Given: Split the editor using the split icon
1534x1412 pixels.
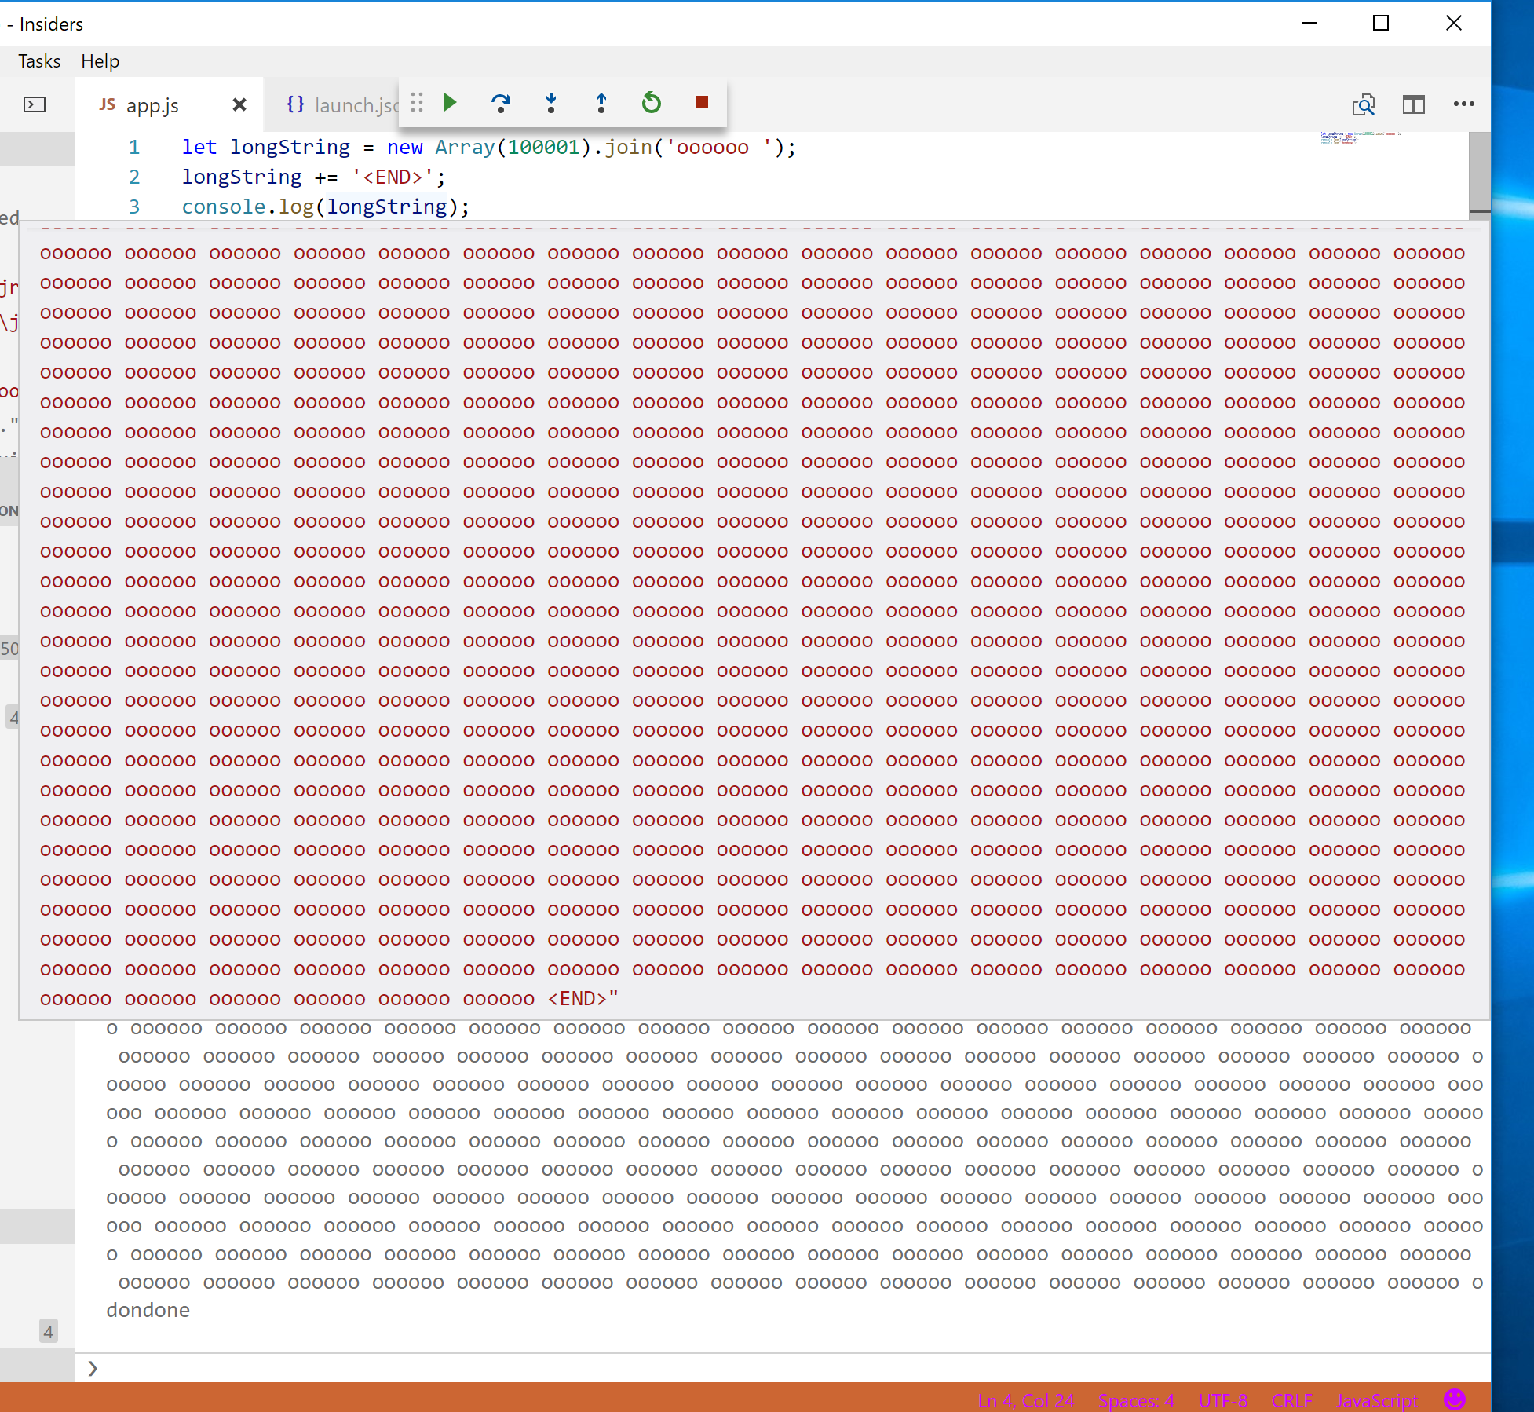Looking at the screenshot, I should (1412, 104).
